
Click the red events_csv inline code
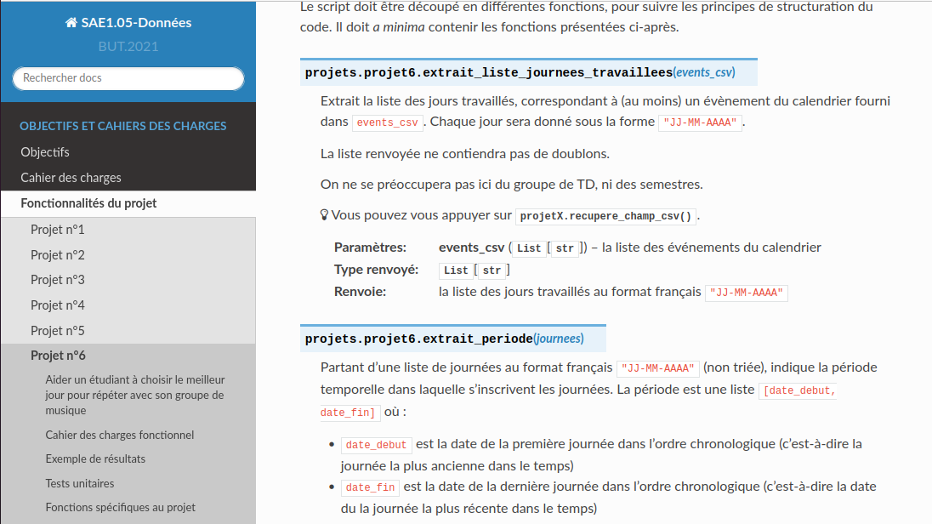point(388,122)
